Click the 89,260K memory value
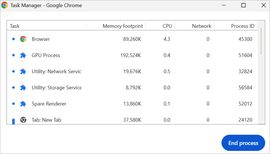 132,39
